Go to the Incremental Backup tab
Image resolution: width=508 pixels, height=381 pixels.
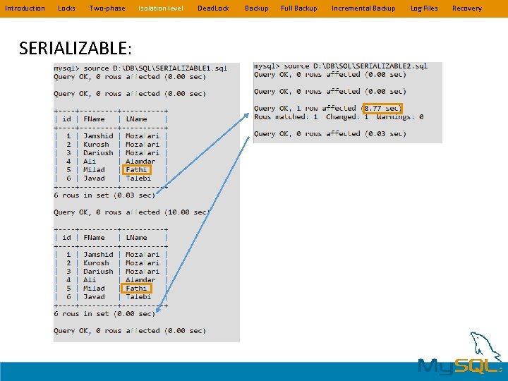[363, 8]
